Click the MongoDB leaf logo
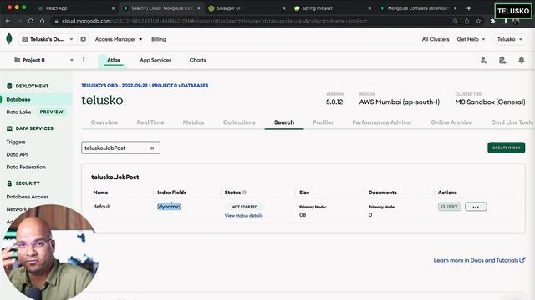535x300 pixels. pyautogui.click(x=9, y=39)
